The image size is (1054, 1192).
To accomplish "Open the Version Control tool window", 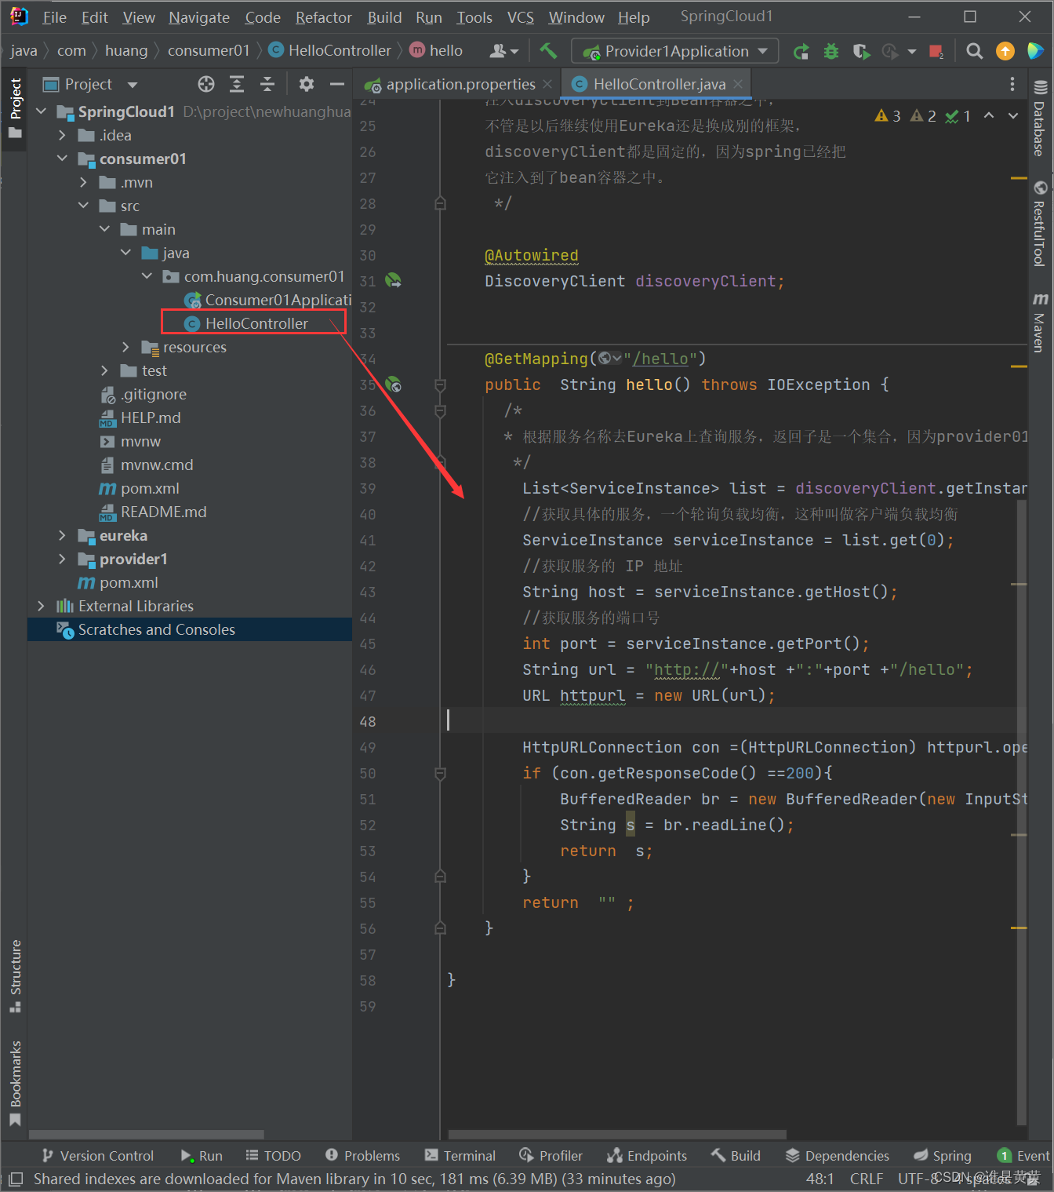I will tap(98, 1155).
